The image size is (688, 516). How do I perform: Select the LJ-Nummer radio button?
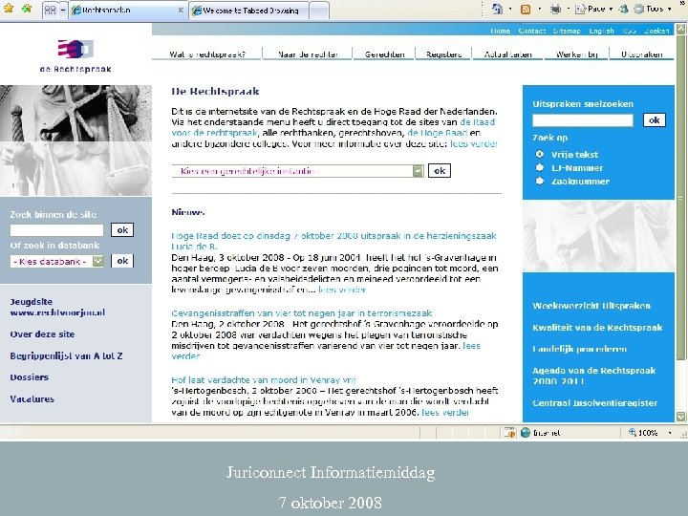pos(540,167)
